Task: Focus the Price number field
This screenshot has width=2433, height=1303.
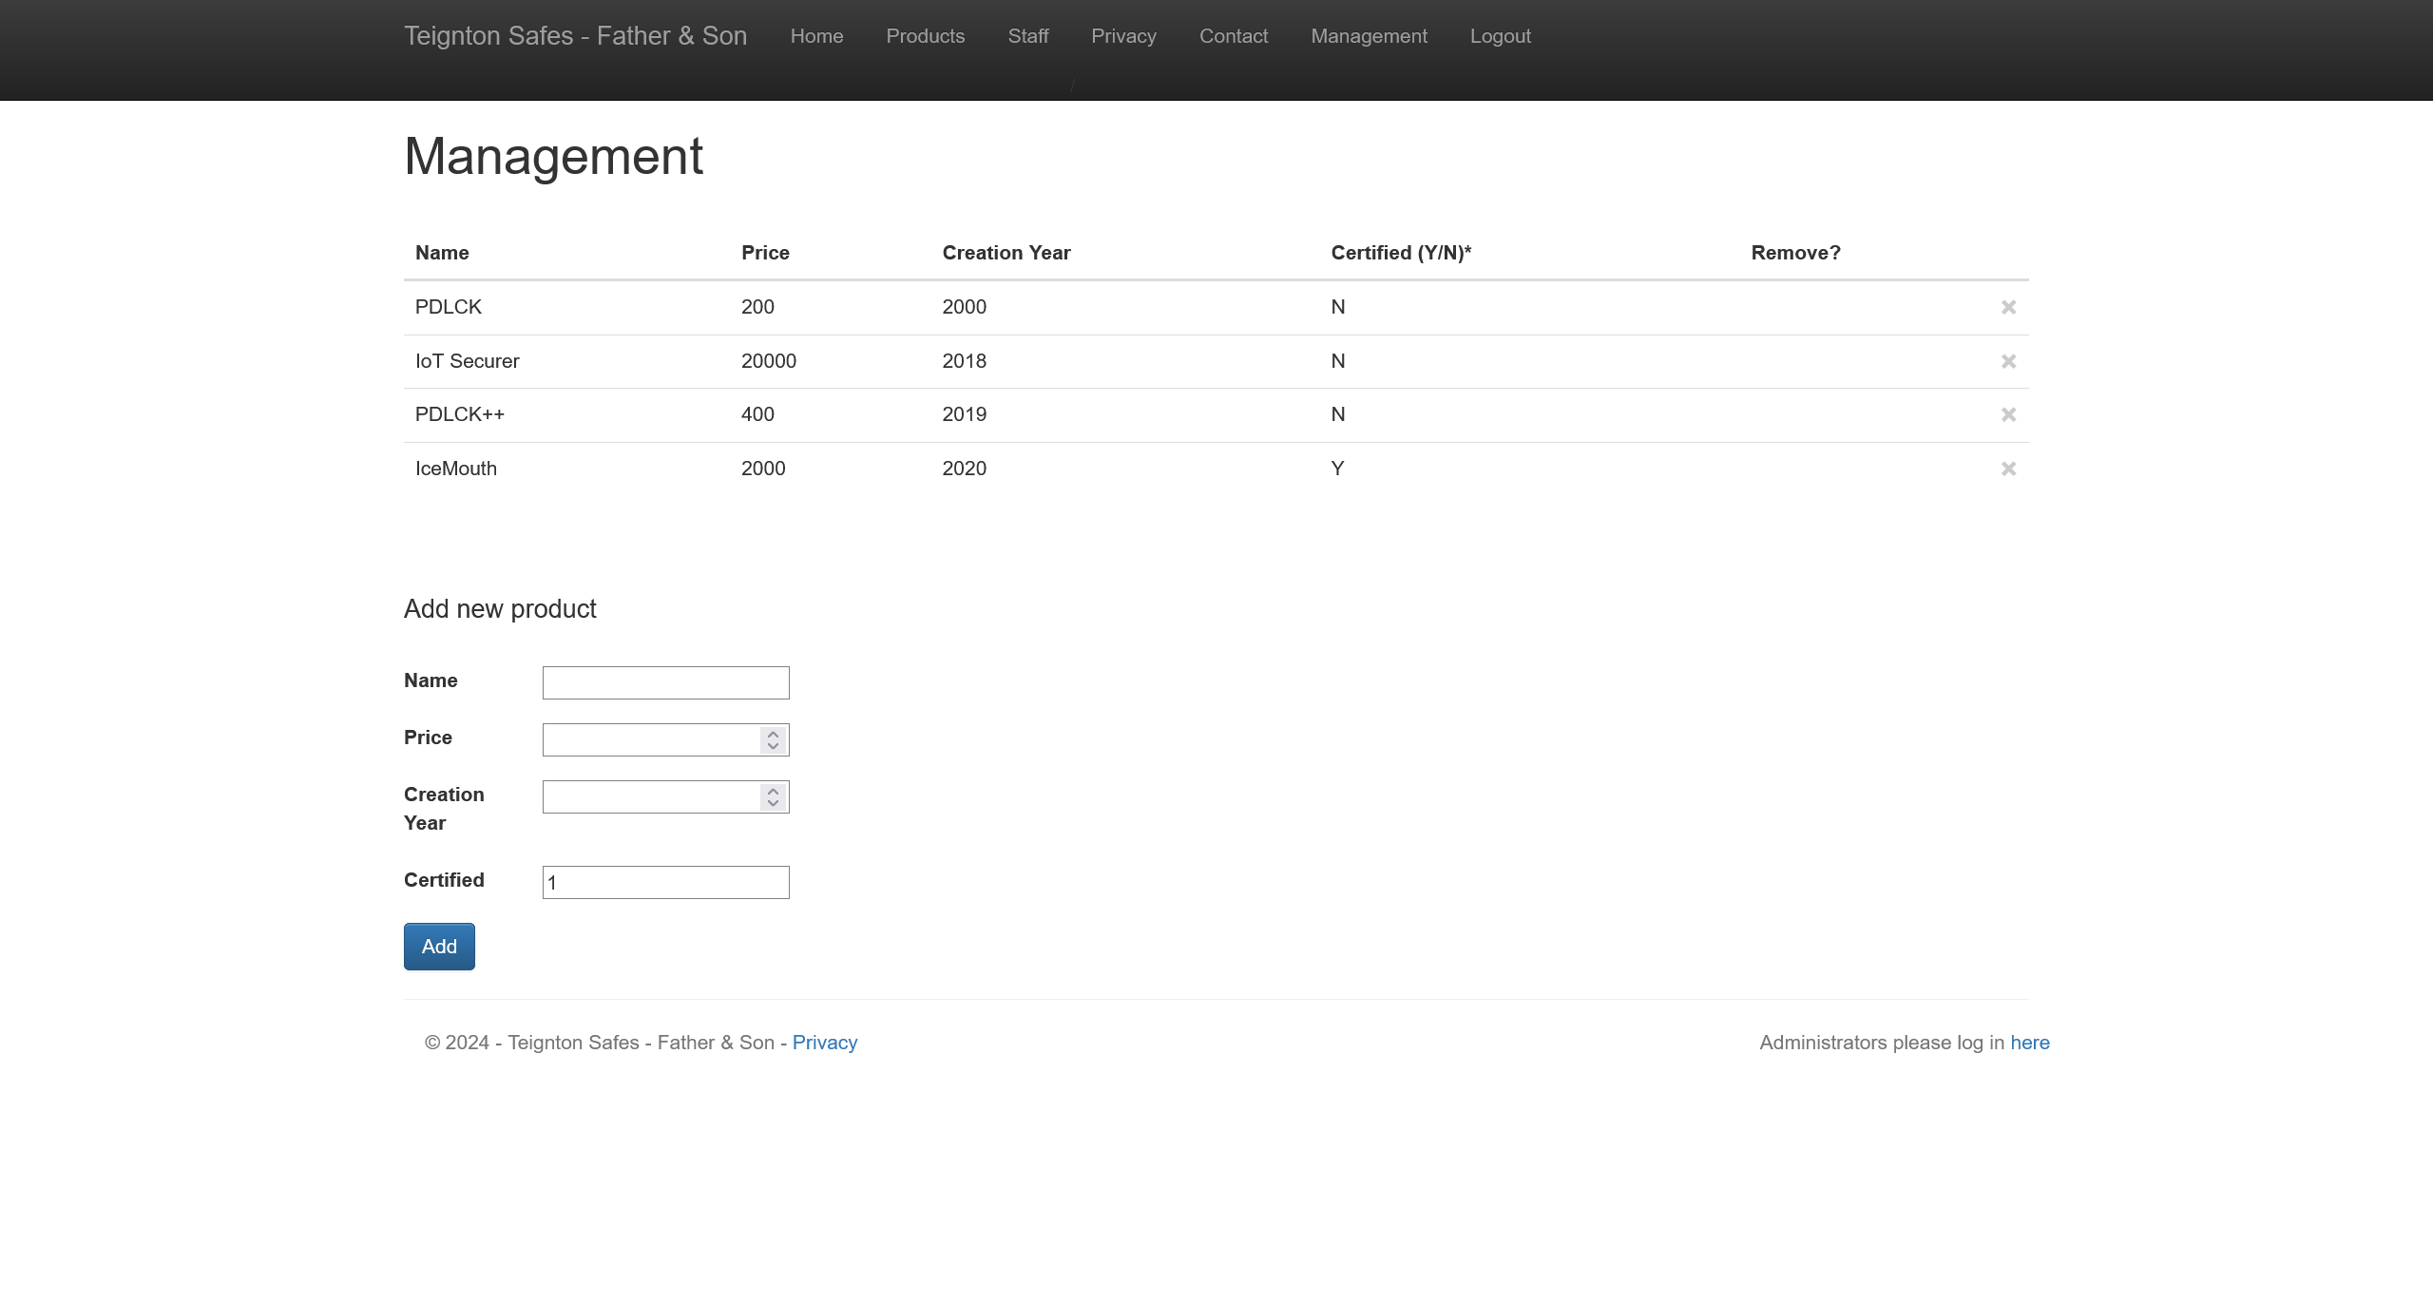Action: coord(665,739)
